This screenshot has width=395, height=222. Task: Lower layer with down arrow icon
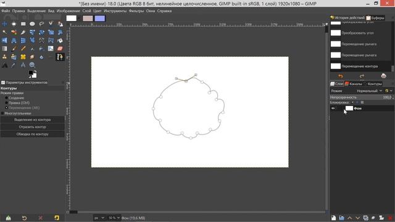coord(358,218)
